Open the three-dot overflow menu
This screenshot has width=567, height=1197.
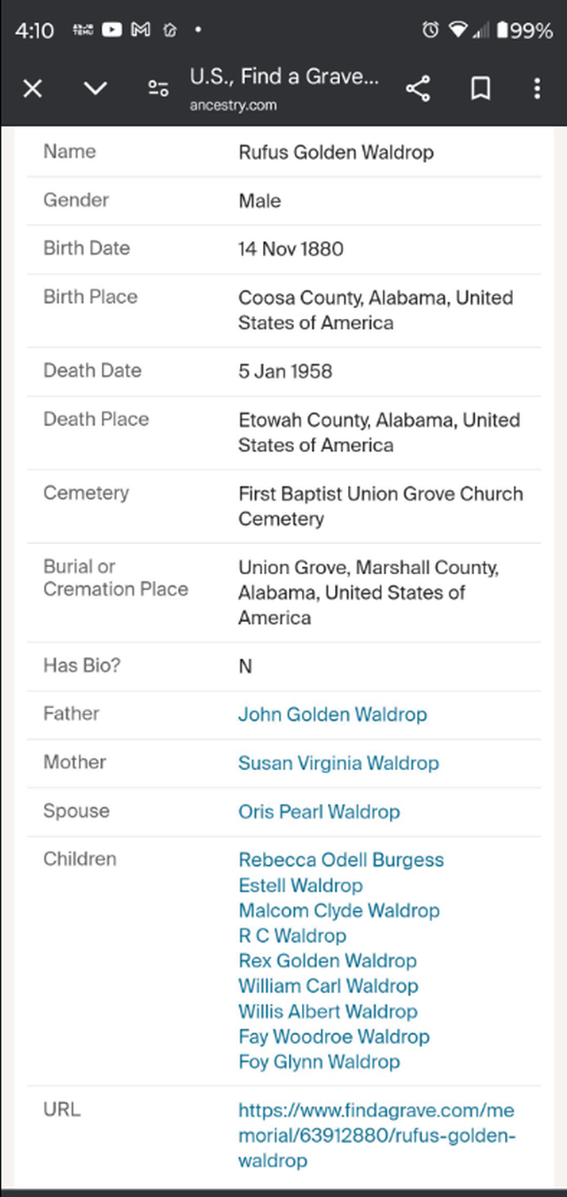click(537, 89)
